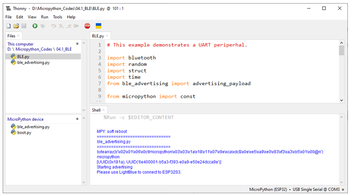The height and width of the screenshot is (195, 351).
Task: Click the Ukraine flag toolbar icon
Action: [x=98, y=26]
